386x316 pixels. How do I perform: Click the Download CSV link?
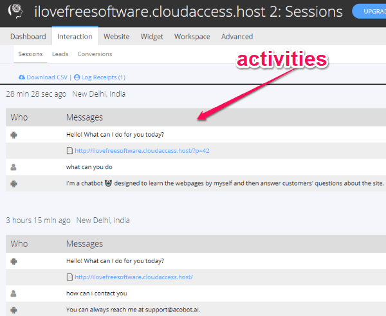coord(47,77)
